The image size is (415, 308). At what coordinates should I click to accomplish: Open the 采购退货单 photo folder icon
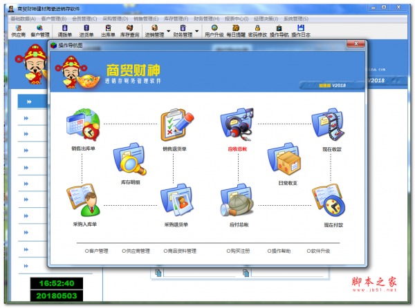pyautogui.click(x=177, y=200)
